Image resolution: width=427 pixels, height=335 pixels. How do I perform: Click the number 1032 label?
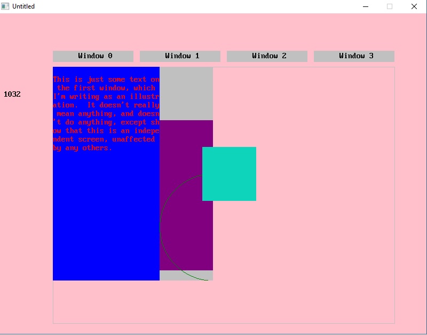(12, 95)
